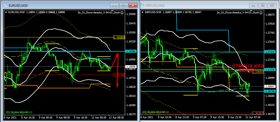The image size is (280, 122).
Task: Click the Ze_33_Zhuravlerezka expert name on EURUSD
Action: (x=99, y=12)
